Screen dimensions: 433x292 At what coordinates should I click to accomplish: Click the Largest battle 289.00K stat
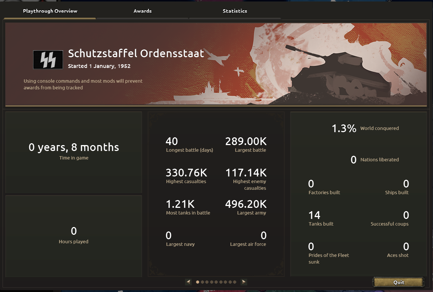pyautogui.click(x=246, y=145)
